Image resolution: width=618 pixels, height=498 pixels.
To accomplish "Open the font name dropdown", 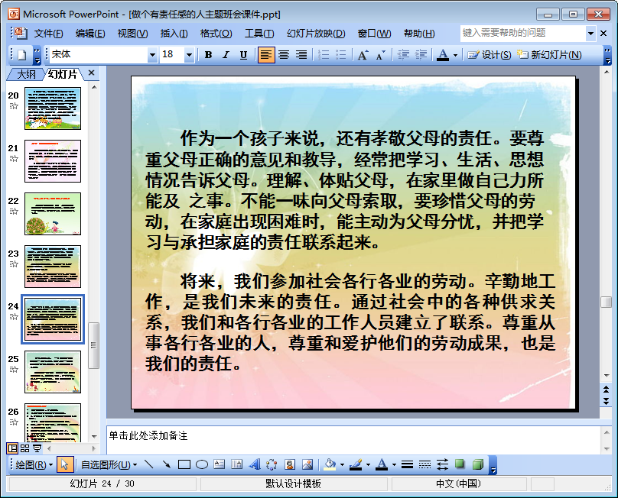I will click(153, 55).
